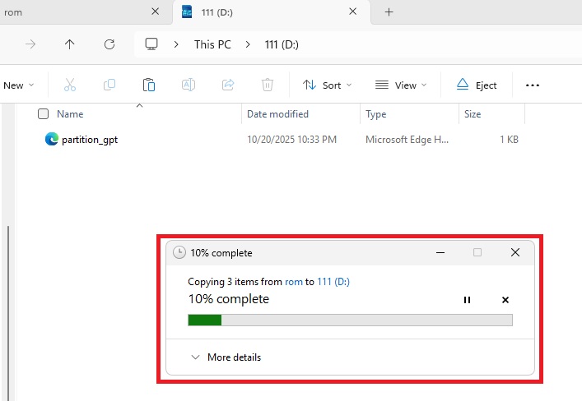Click the Copy icon in toolbar

pos(109,85)
